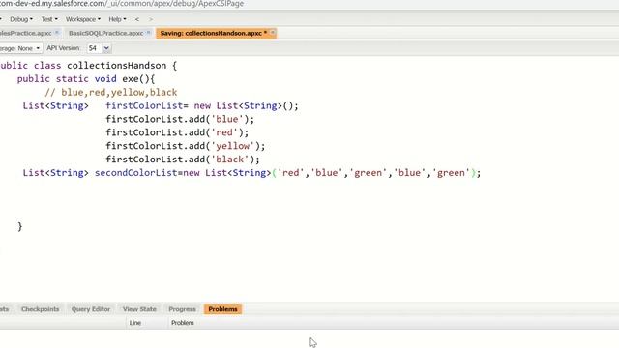Click the secondColorList declaration line
619x348 pixels.
tap(251, 173)
